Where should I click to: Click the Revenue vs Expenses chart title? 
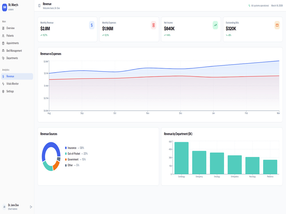point(51,54)
